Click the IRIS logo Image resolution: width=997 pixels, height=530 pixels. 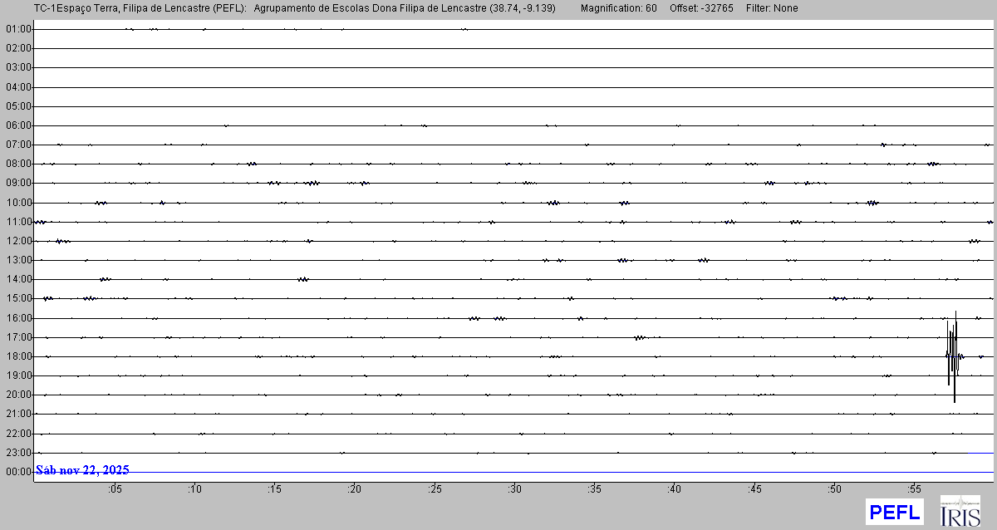(x=960, y=511)
